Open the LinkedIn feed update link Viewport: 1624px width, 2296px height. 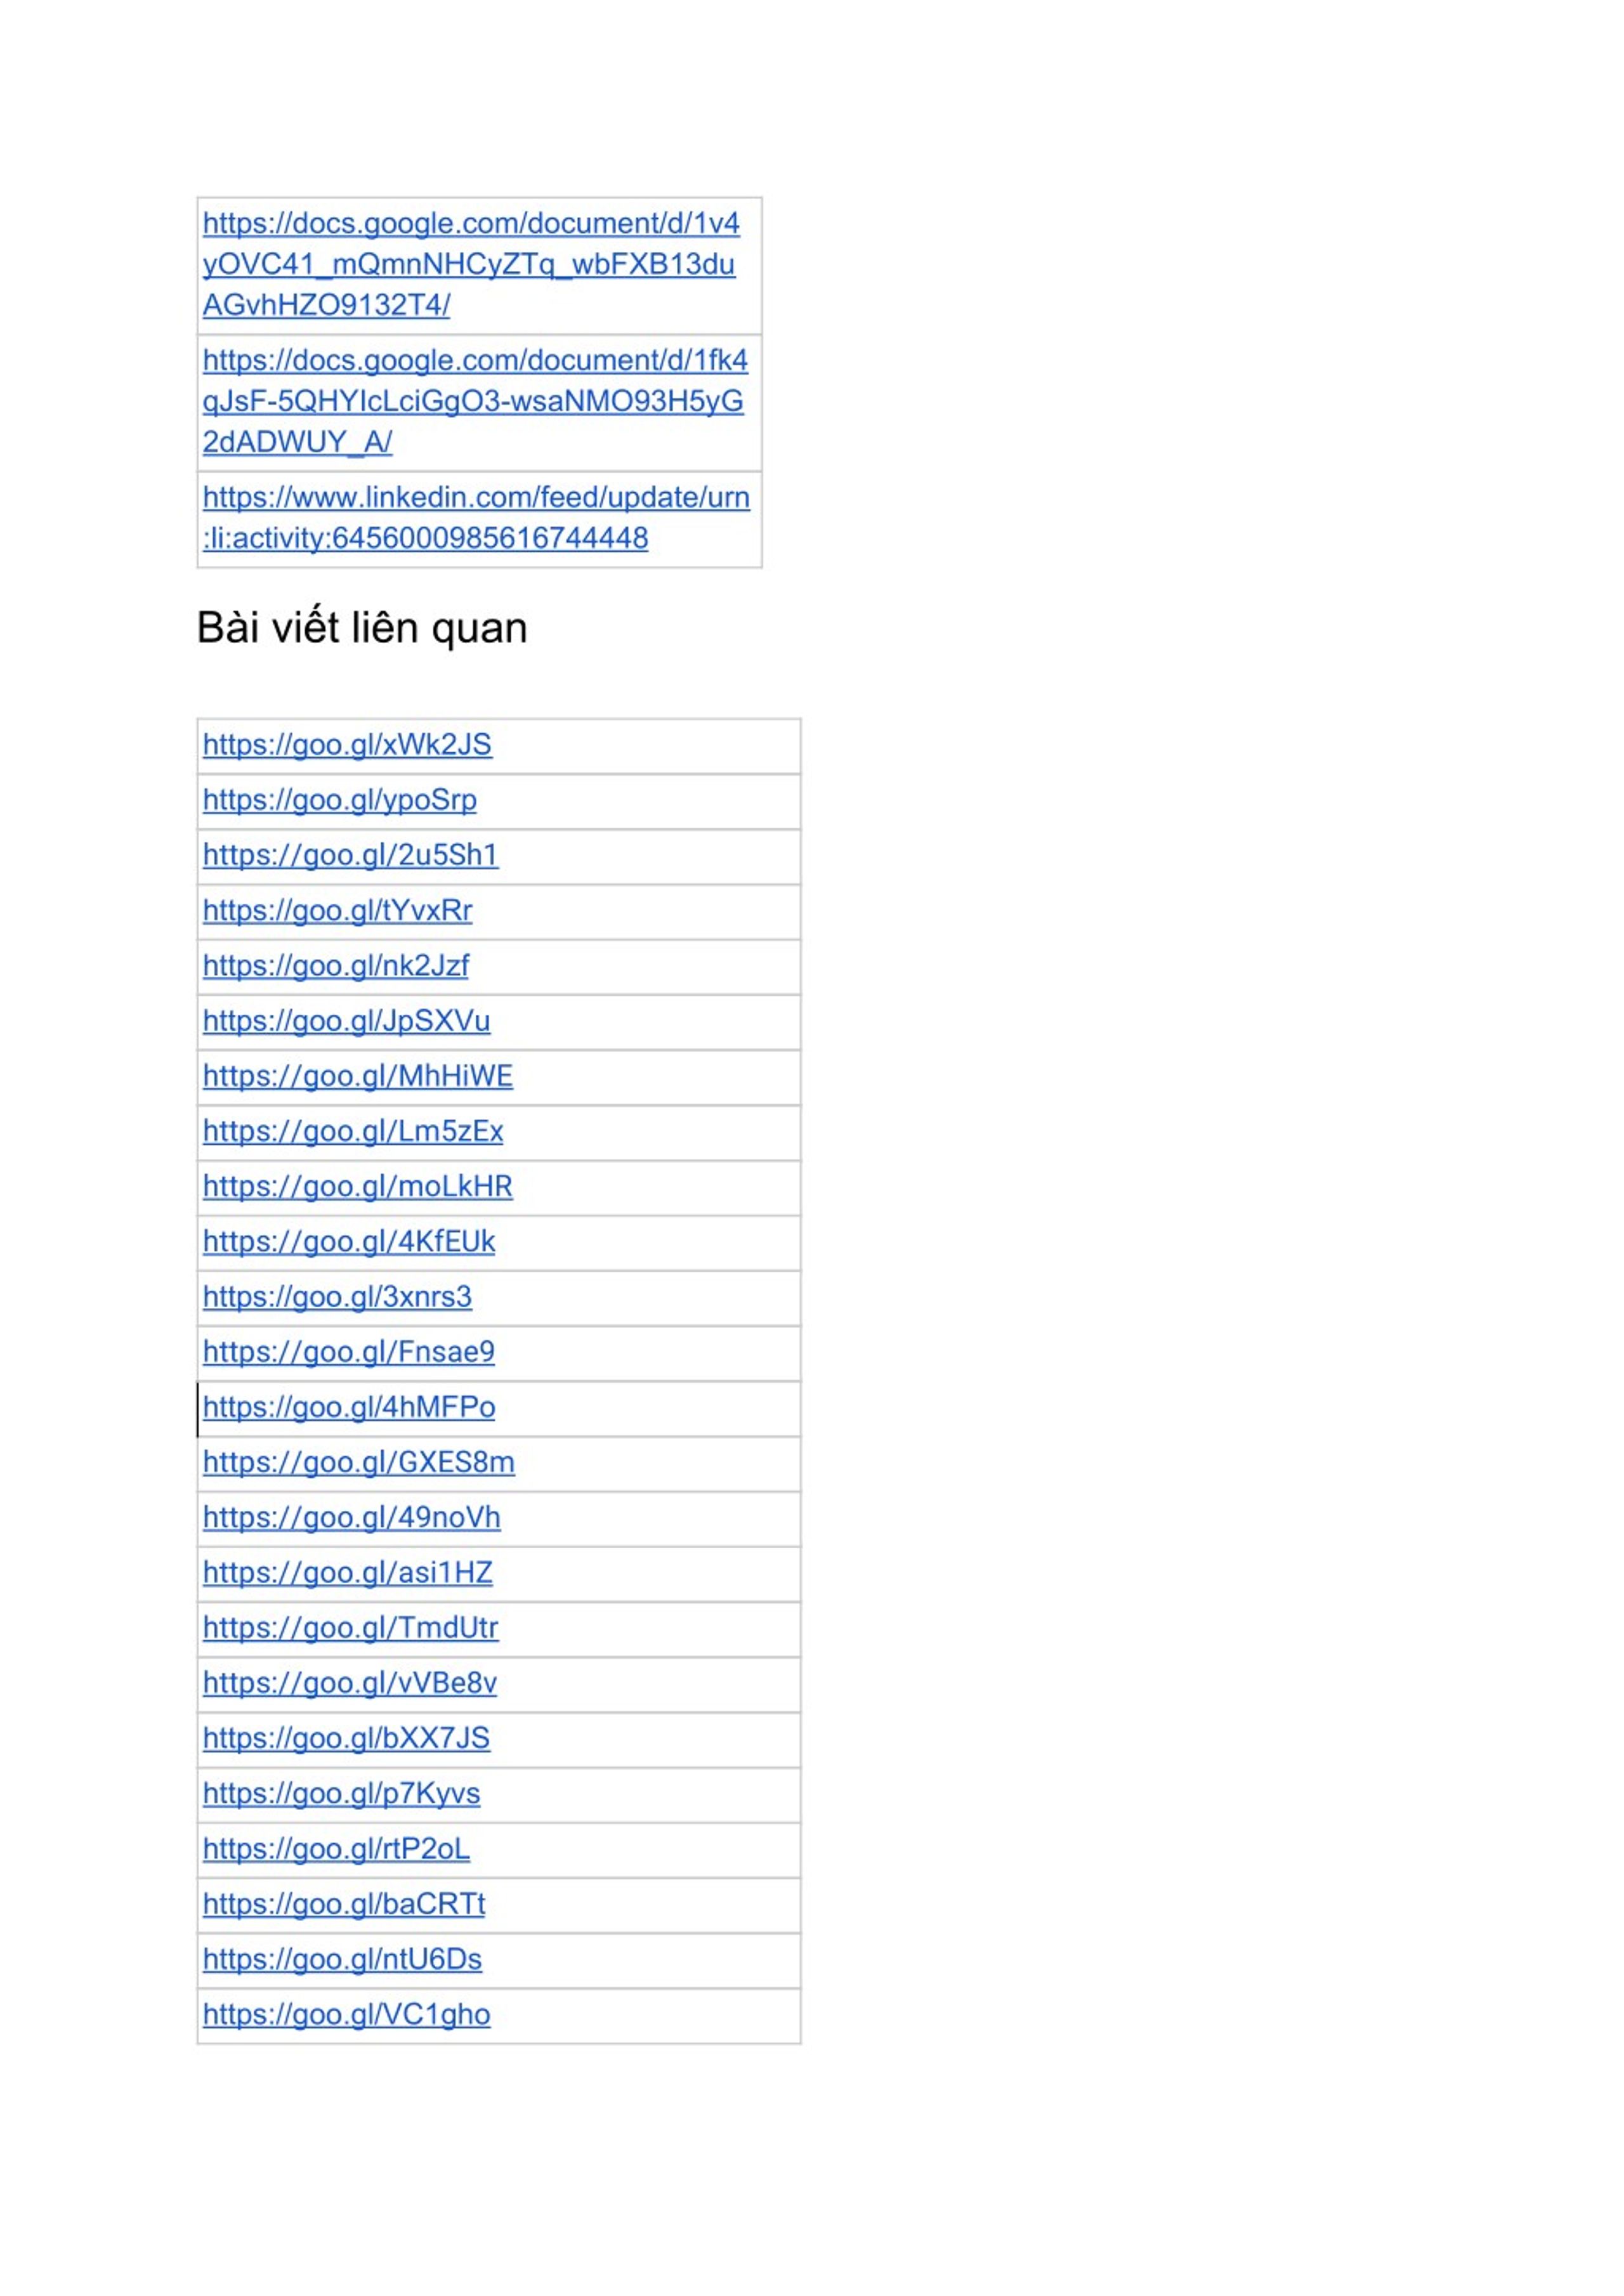click(476, 517)
